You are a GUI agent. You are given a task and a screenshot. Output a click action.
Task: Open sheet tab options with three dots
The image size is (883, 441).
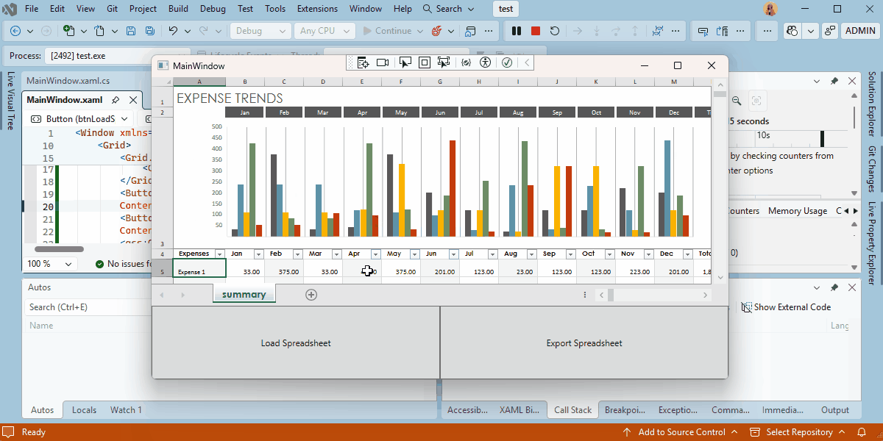click(x=585, y=295)
